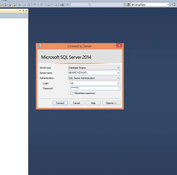Open the Undo history dropdown arrow
This screenshot has height=175, width=177.
tap(38, 5)
